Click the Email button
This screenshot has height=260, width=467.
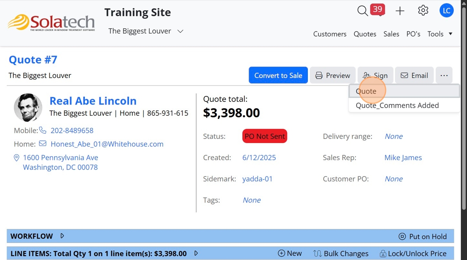pos(414,75)
